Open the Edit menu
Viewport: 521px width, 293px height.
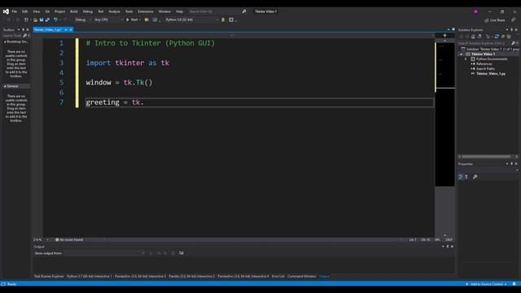[25, 11]
